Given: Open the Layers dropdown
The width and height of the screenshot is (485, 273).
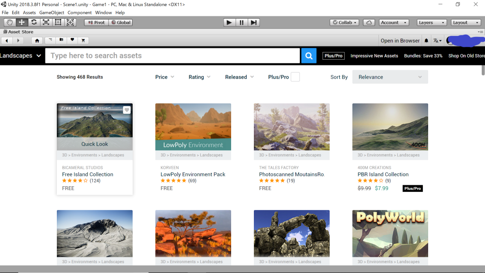Looking at the screenshot, I should (x=431, y=22).
